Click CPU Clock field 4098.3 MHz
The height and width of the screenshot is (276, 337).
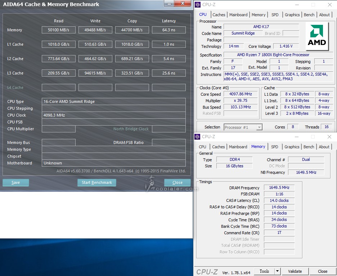coord(114,115)
